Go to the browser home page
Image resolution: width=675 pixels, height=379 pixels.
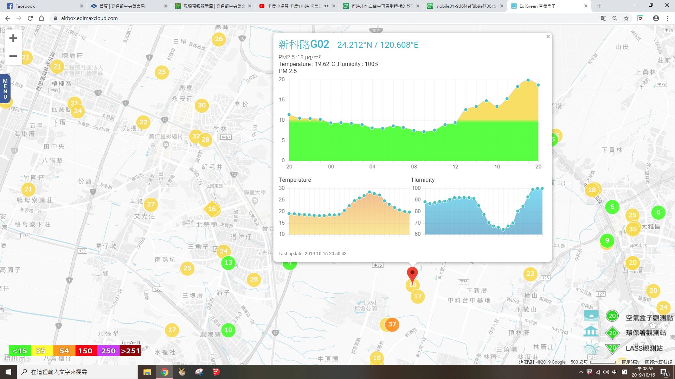coord(41,18)
